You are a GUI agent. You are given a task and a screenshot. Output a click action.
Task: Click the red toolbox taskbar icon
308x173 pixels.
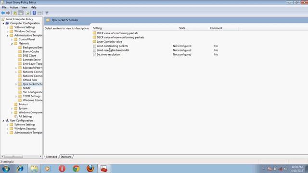(104, 169)
